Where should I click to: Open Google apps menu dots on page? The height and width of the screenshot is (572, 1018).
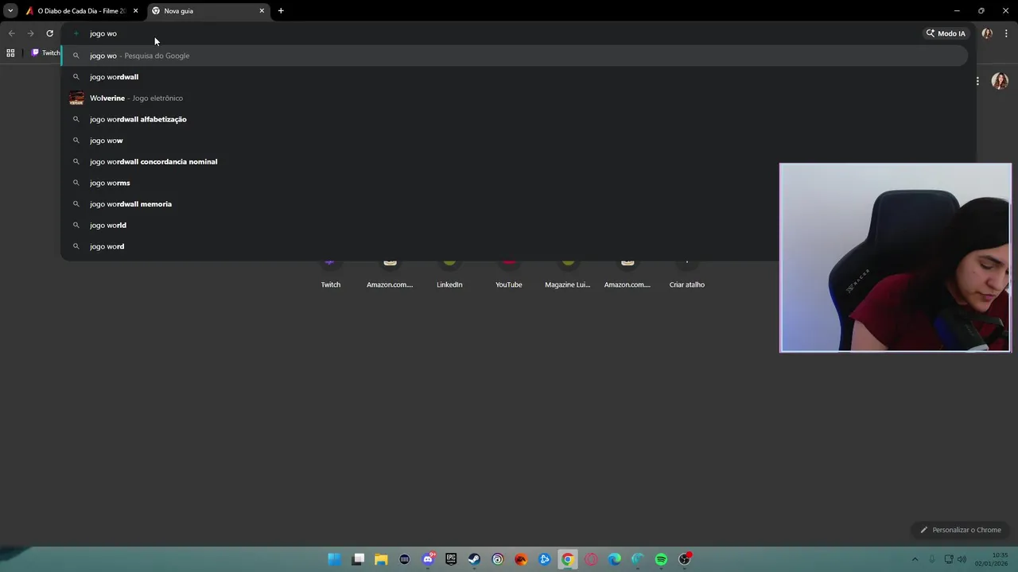point(977,81)
